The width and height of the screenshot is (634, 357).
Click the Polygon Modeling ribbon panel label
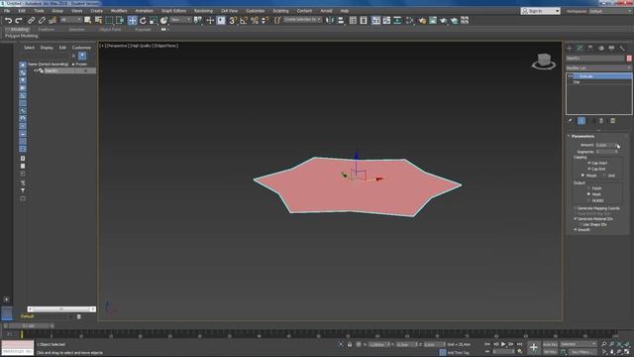point(22,36)
